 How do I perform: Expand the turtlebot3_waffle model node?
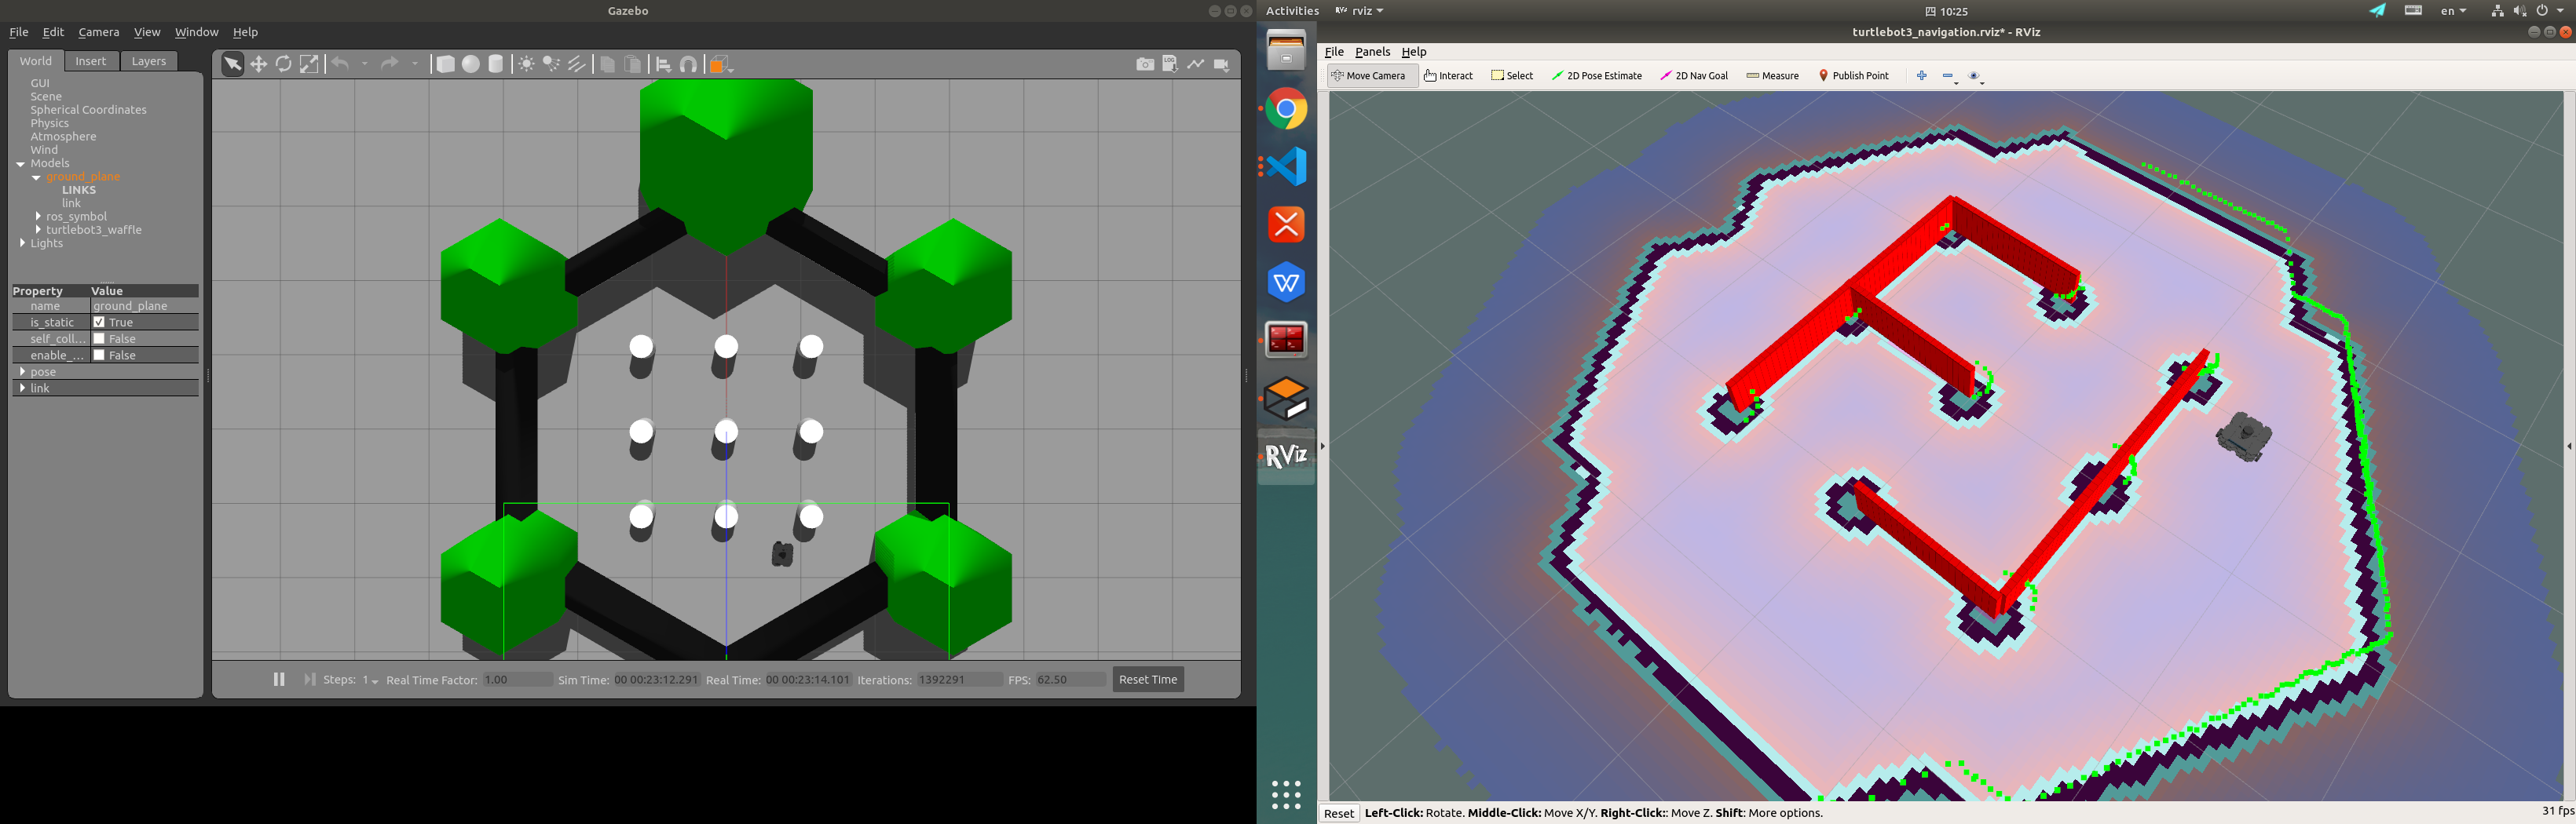[38, 230]
